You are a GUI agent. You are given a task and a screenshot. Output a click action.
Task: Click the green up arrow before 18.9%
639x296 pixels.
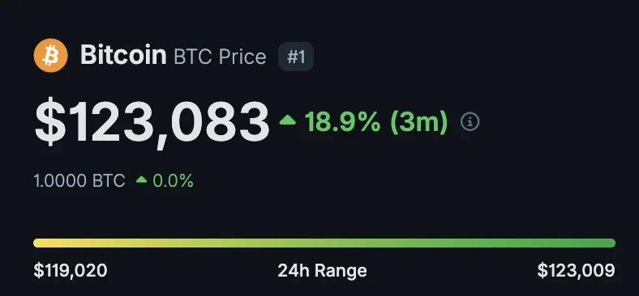[288, 120]
